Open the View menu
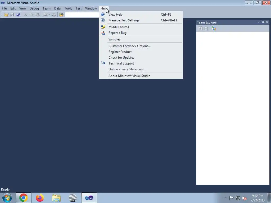271x203 pixels. tap(22, 8)
